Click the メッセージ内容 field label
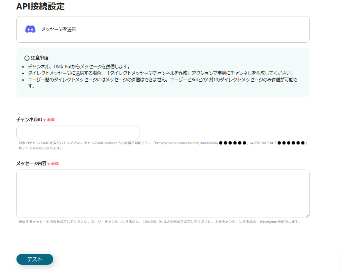This screenshot has width=342, height=273. point(32,163)
